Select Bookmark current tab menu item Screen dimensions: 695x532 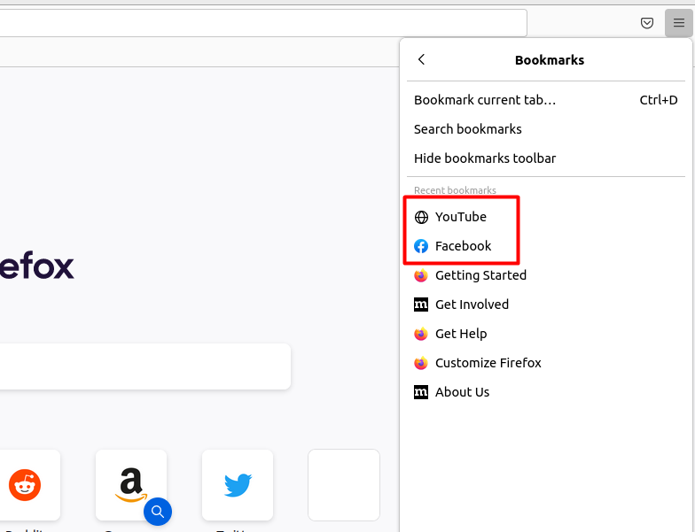coord(546,100)
